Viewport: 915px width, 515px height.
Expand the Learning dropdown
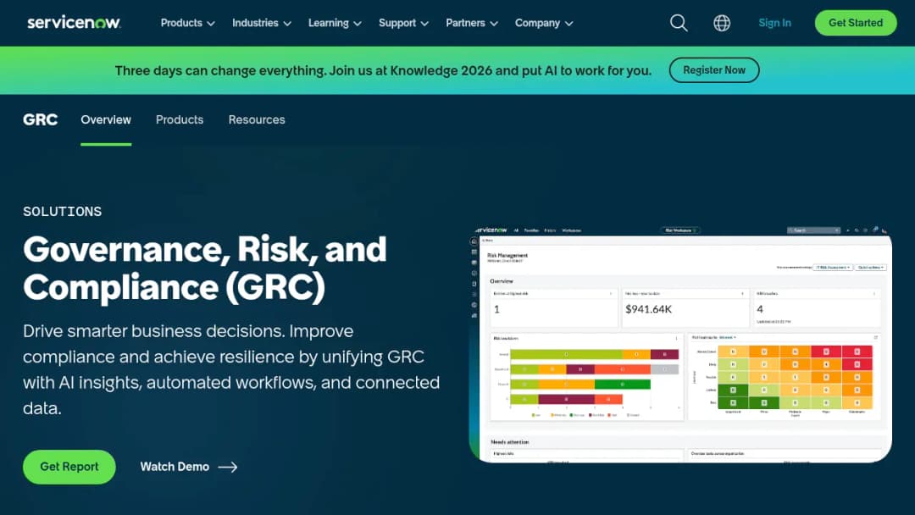(335, 23)
